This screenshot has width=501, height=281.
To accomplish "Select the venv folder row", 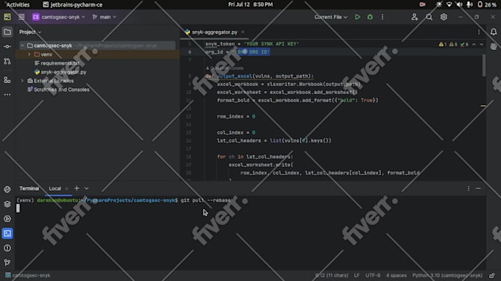I will [98, 54].
